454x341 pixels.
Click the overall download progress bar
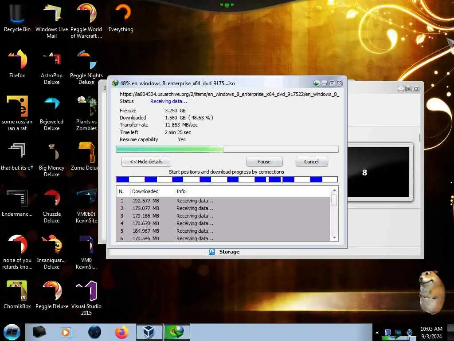[227, 149]
